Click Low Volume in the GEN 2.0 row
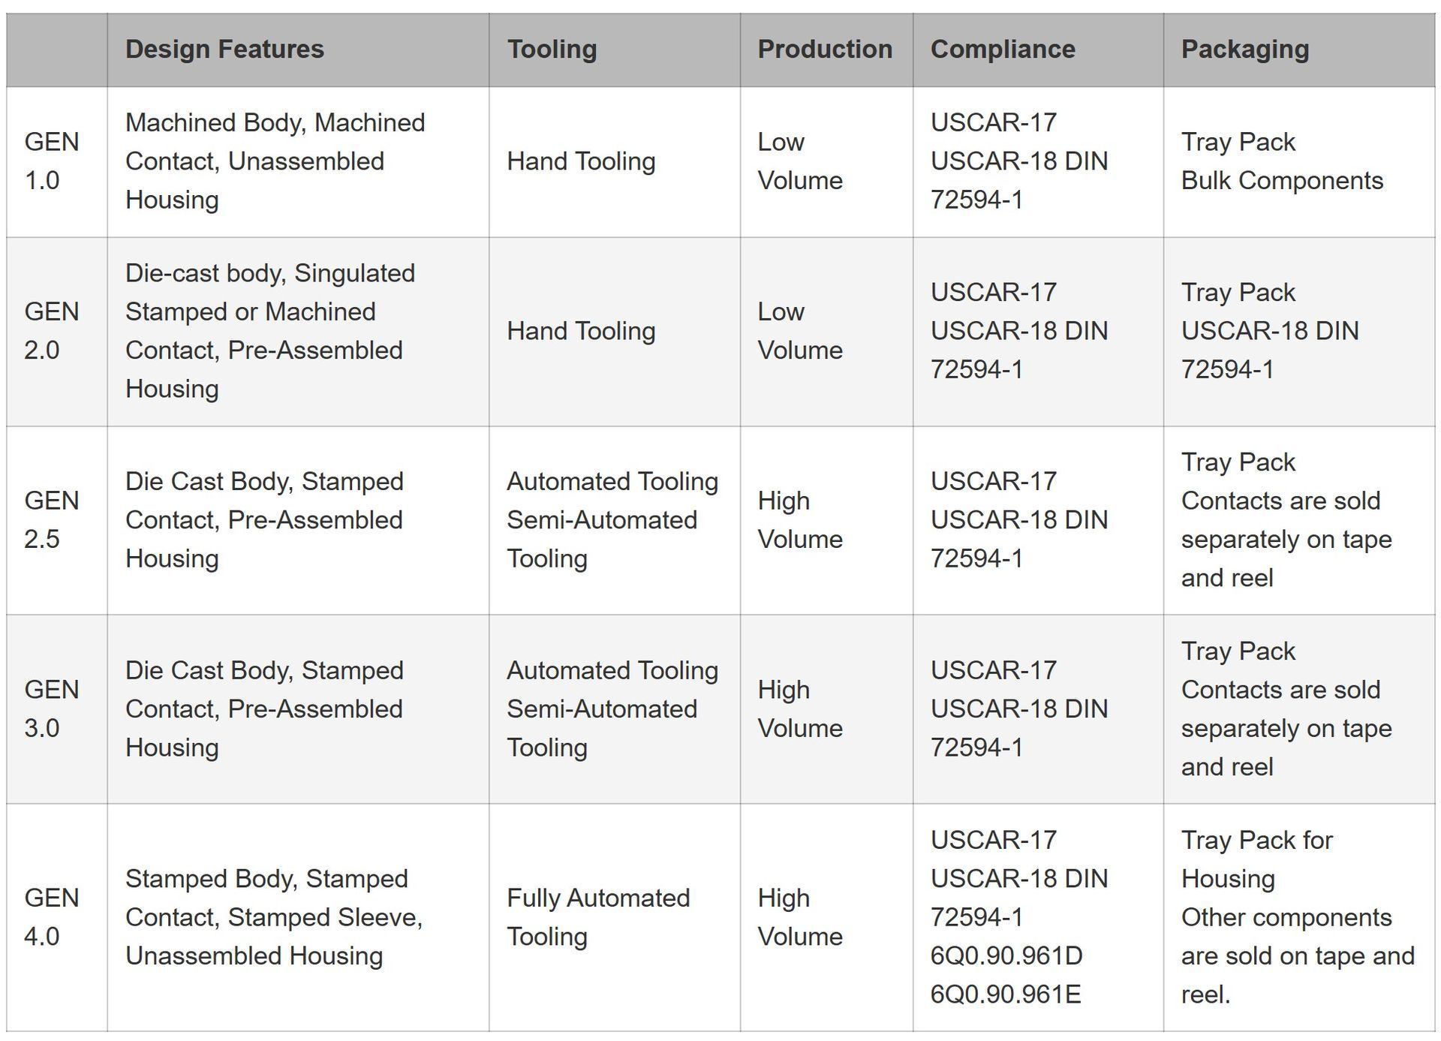The width and height of the screenshot is (1441, 1041). tap(799, 331)
